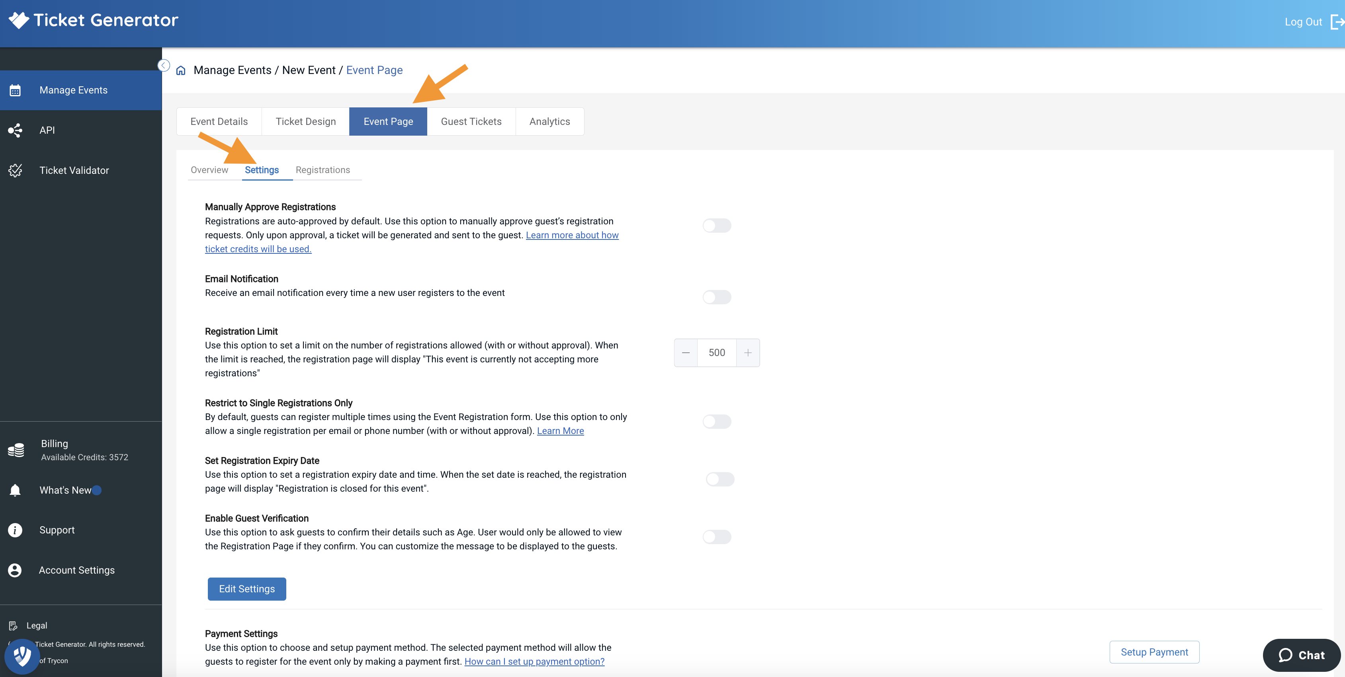Open Billing coins icon

(x=16, y=449)
